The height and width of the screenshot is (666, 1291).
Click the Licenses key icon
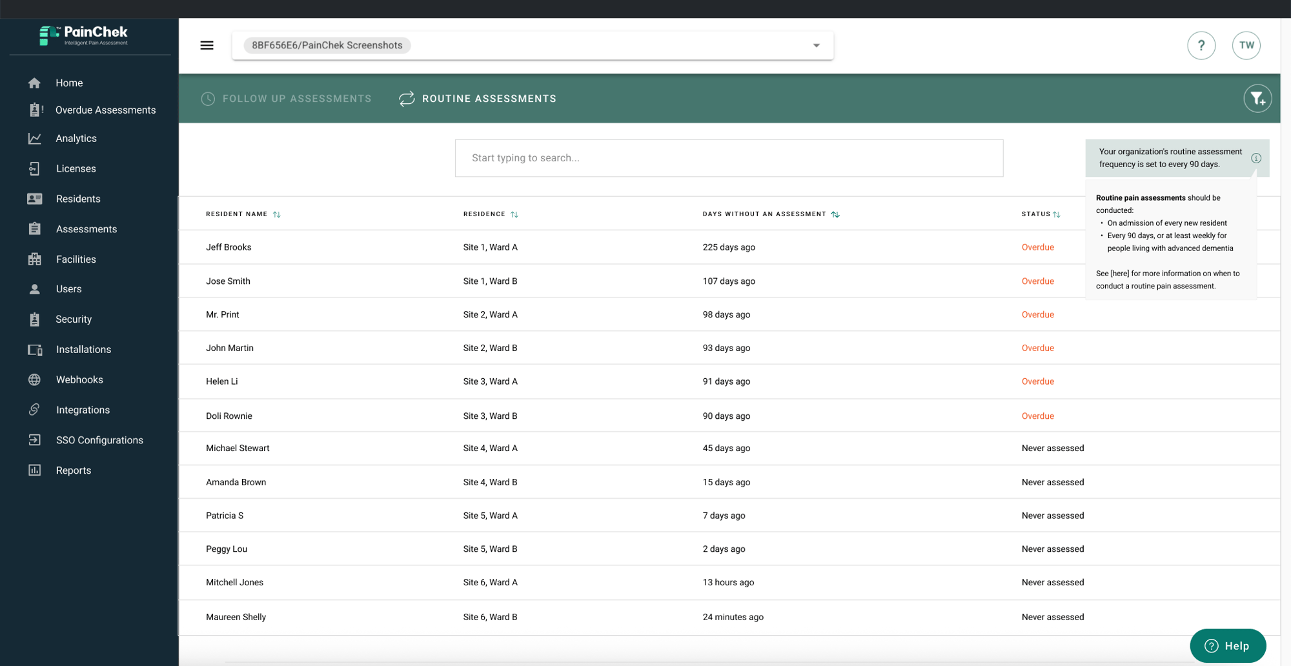tap(35, 168)
